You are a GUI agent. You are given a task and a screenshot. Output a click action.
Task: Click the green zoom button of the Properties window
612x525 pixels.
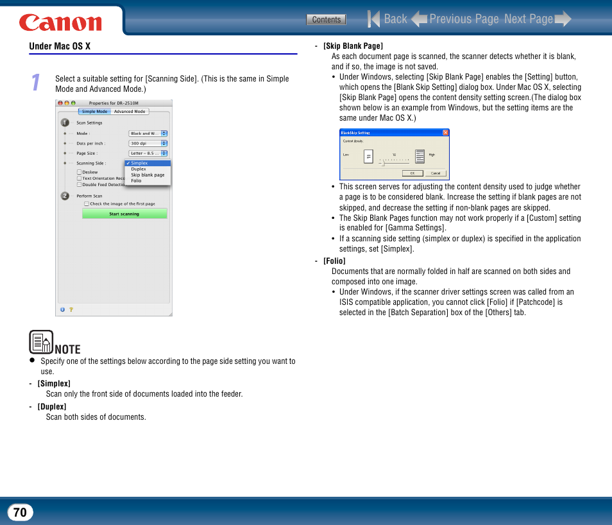point(73,103)
